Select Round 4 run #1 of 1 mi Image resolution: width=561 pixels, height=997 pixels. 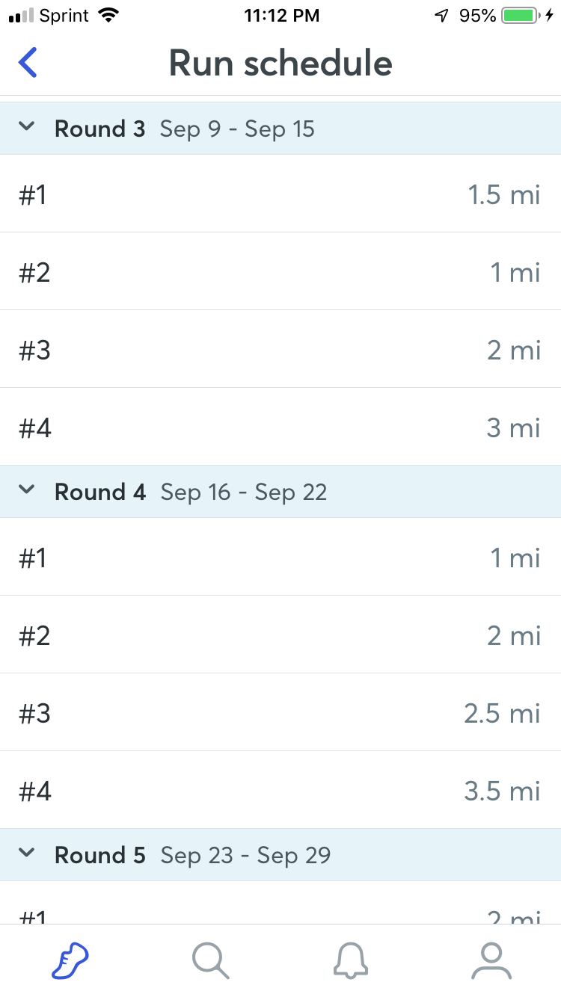pos(280,558)
